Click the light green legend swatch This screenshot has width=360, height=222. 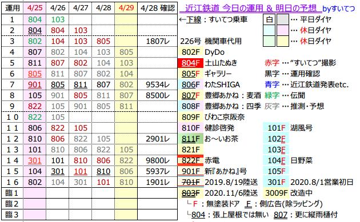(269, 41)
